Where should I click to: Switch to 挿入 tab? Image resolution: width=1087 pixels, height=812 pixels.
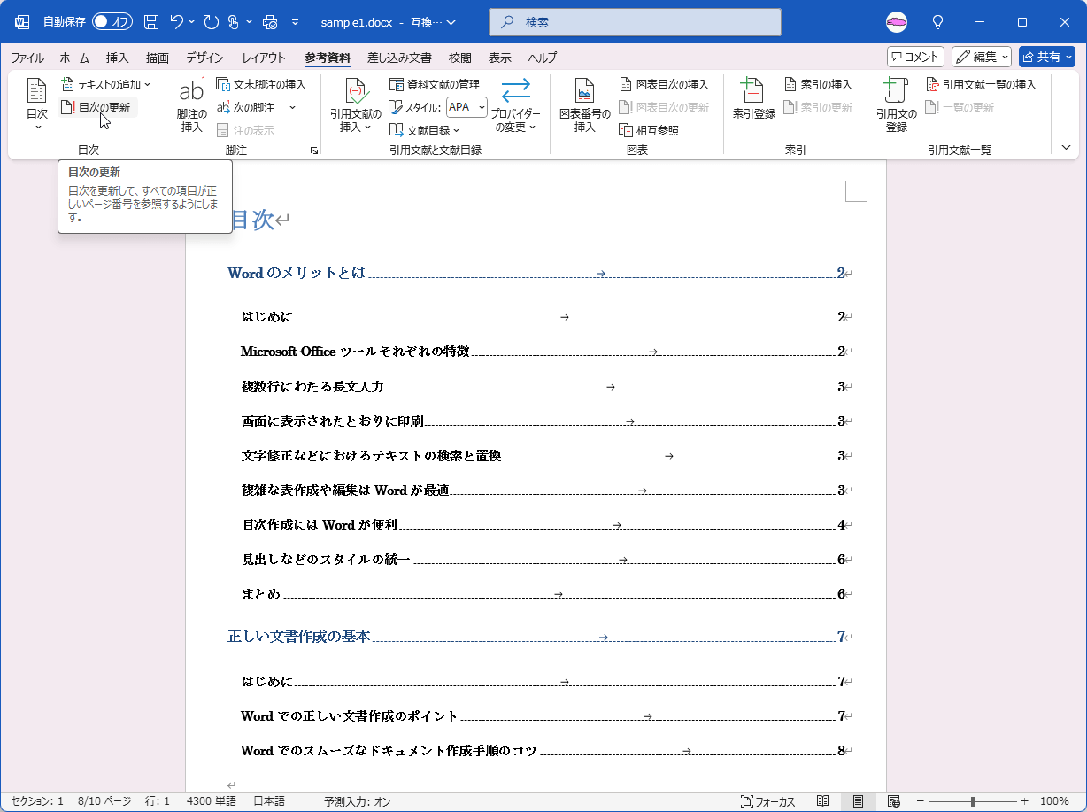tap(118, 58)
